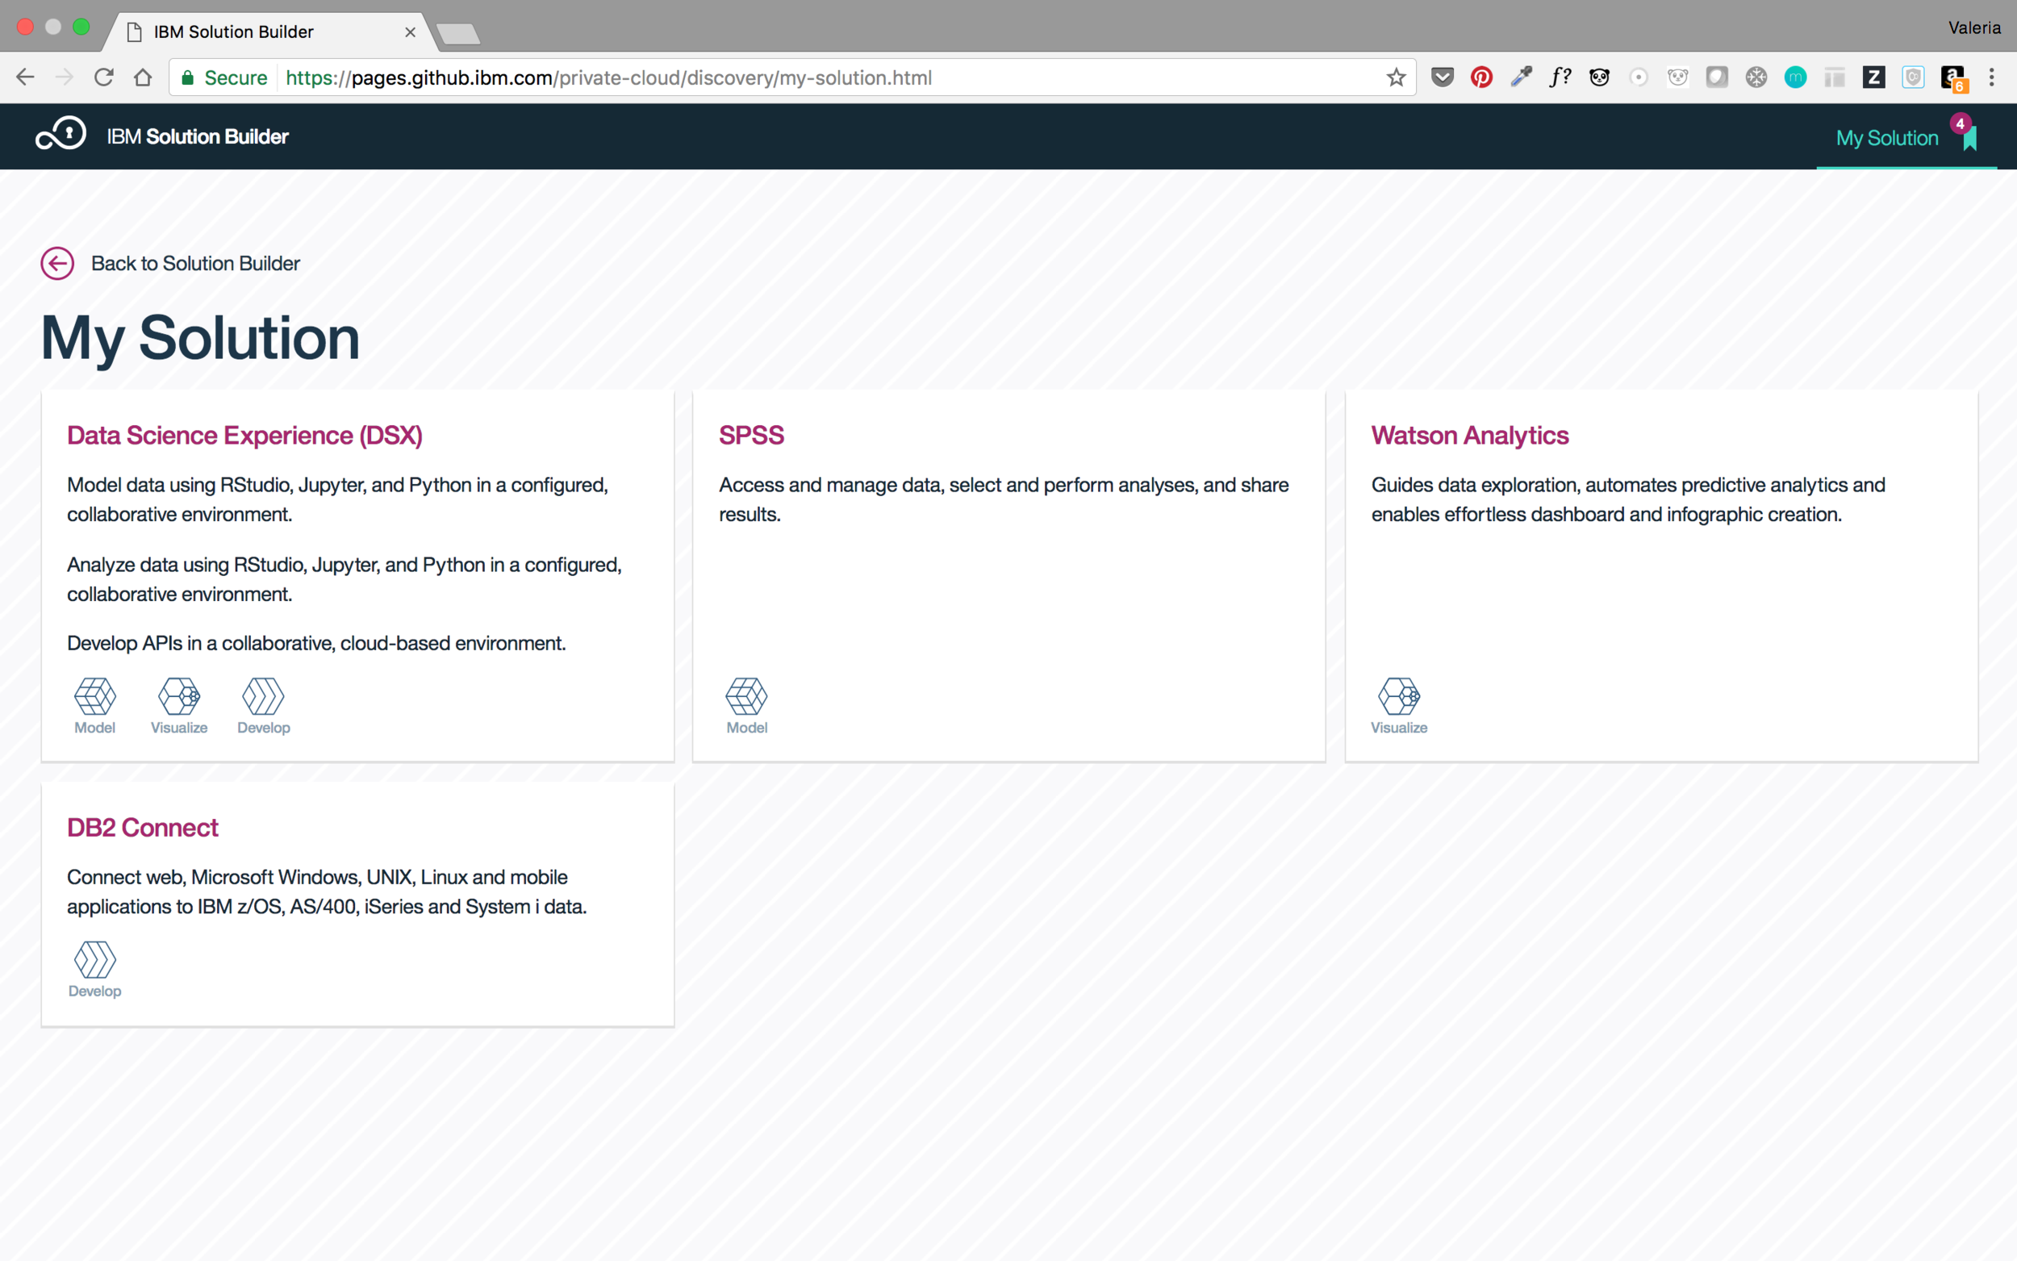This screenshot has width=2017, height=1261.
Task: Activate the eyedropper color picker extension
Action: click(x=1521, y=77)
